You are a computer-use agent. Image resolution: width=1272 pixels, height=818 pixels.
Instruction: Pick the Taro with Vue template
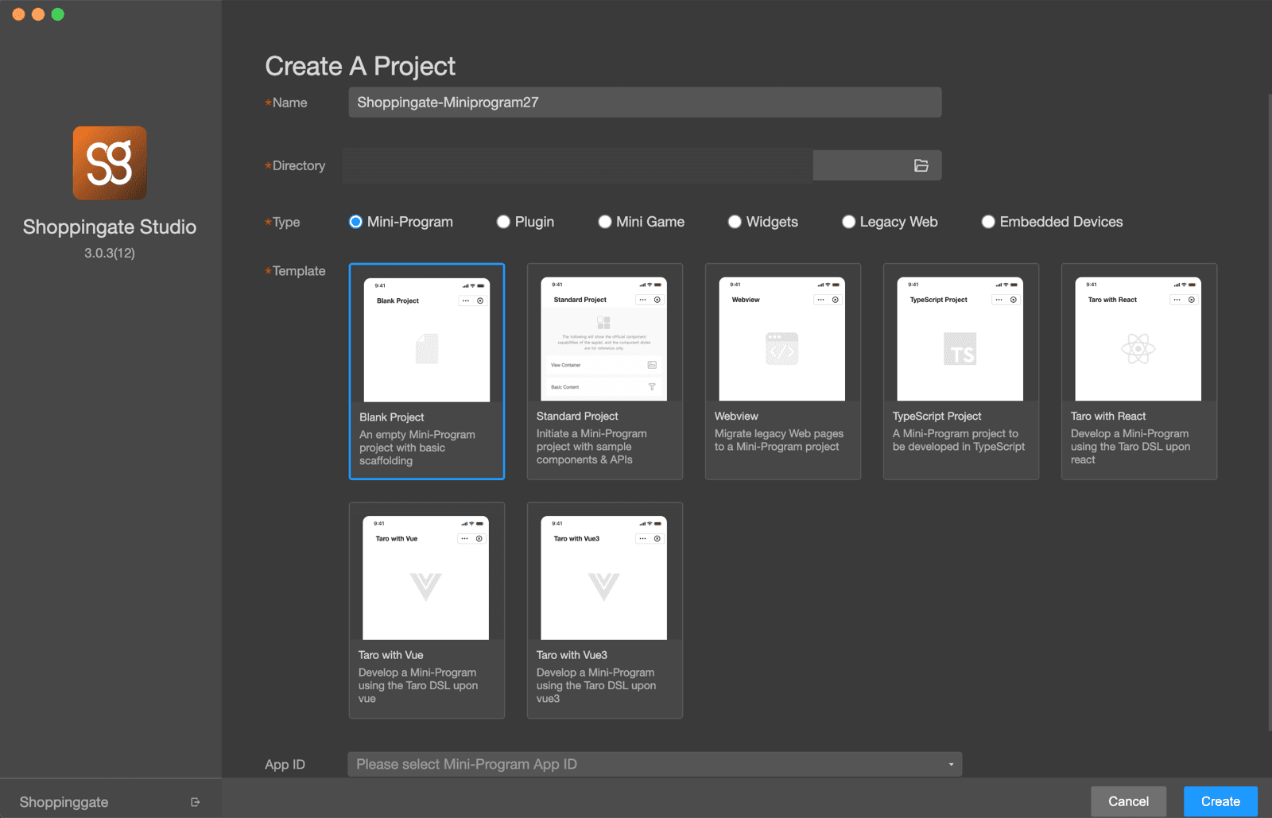(x=427, y=611)
